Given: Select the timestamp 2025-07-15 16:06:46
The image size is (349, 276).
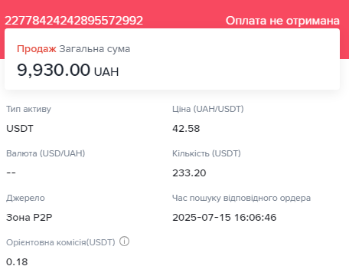Looking at the screenshot, I should pyautogui.click(x=224, y=218).
